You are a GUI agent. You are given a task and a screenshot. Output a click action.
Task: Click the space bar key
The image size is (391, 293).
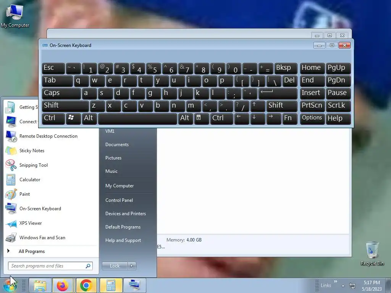click(x=137, y=119)
